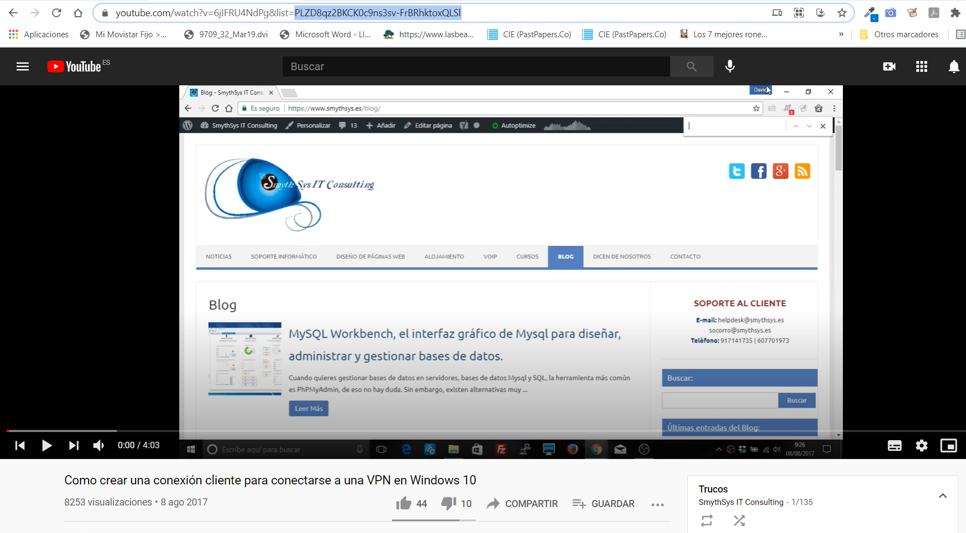
Task: Play the video
Action: click(x=46, y=446)
